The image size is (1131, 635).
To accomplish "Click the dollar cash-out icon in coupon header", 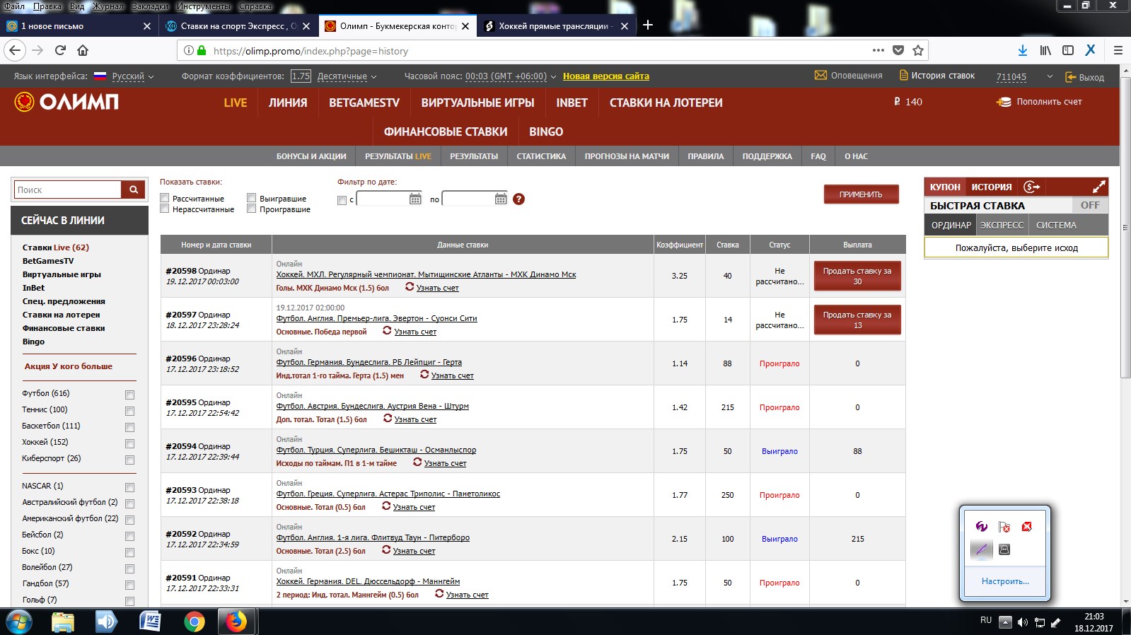I will coord(1031,187).
